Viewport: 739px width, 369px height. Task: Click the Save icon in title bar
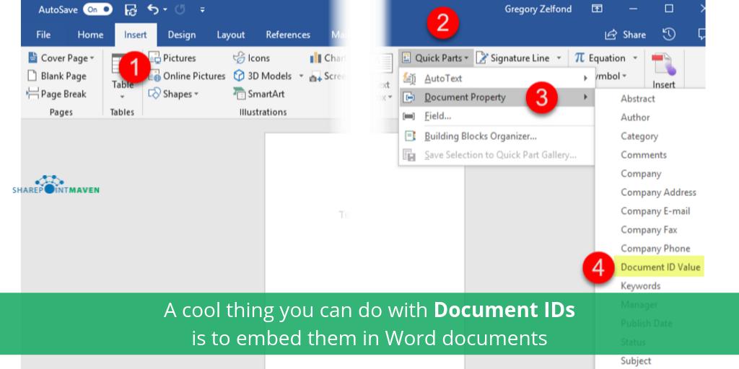(x=131, y=9)
